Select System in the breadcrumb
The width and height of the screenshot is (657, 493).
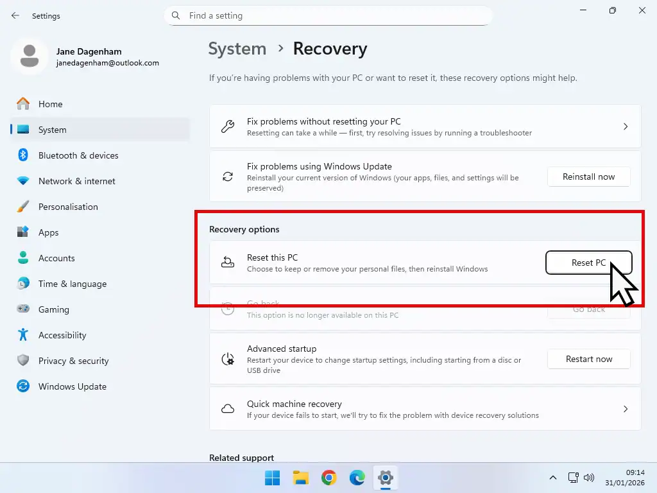pos(237,49)
